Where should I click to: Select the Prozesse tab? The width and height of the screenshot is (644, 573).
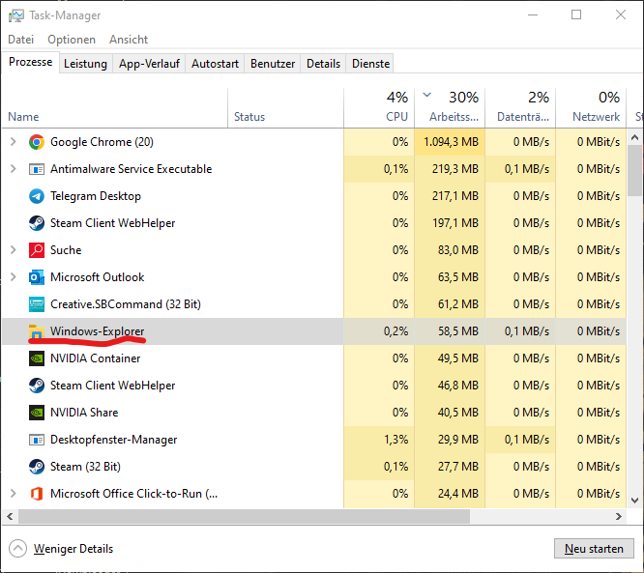click(30, 62)
